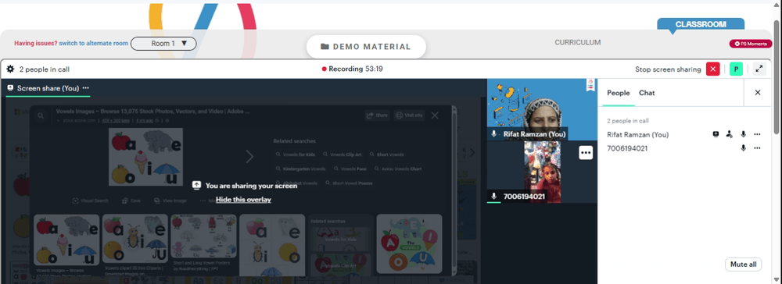Enter fullscreen with expand arrows icon
The image size is (782, 284).
[759, 69]
